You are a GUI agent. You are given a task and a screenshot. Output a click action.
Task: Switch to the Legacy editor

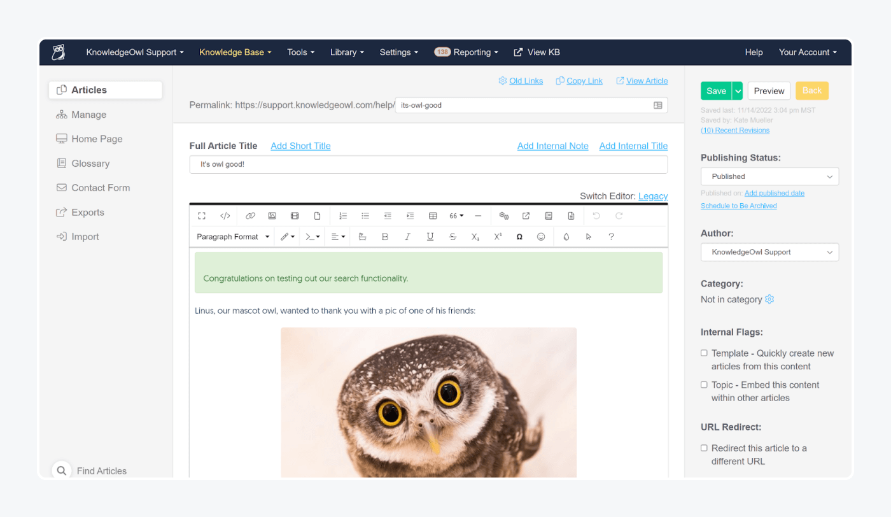tap(653, 196)
